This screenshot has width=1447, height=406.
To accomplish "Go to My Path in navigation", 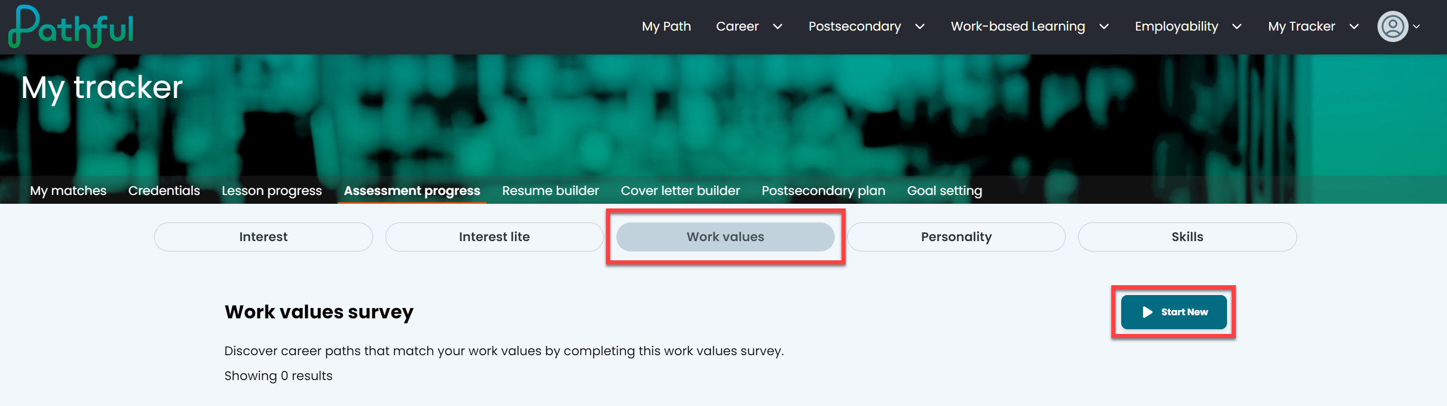I will (666, 26).
